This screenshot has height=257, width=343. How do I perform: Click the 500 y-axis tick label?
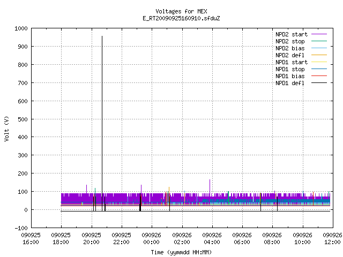click(x=23, y=119)
